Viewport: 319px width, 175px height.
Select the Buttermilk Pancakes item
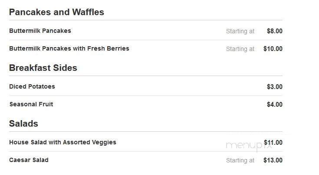pos(40,31)
